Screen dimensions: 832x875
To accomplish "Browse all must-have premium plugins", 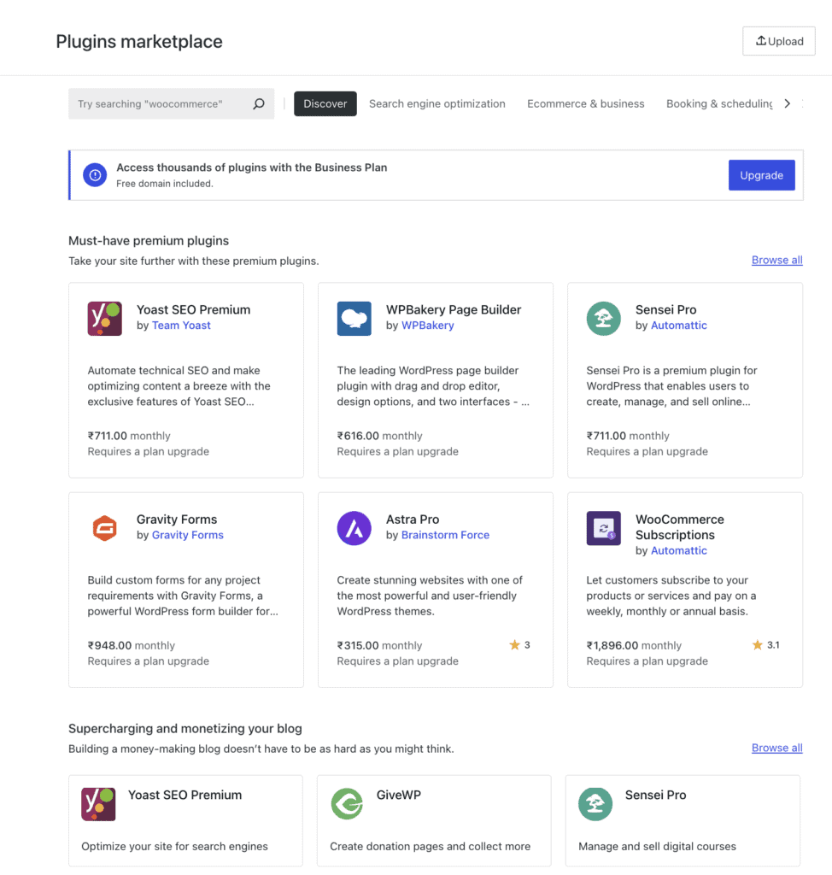I will [x=776, y=260].
